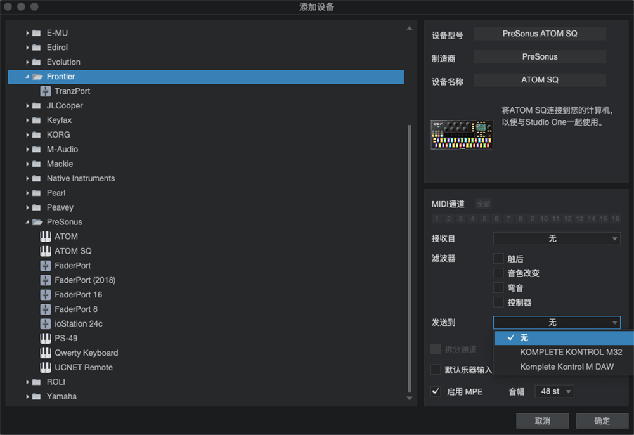Click the FaderPort (2018) device icon
Screen dimensions: 634x435
point(45,280)
